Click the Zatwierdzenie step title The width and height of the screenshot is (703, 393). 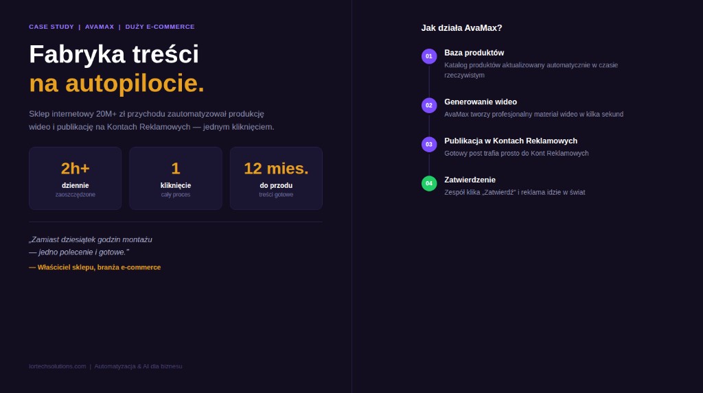[470, 180]
